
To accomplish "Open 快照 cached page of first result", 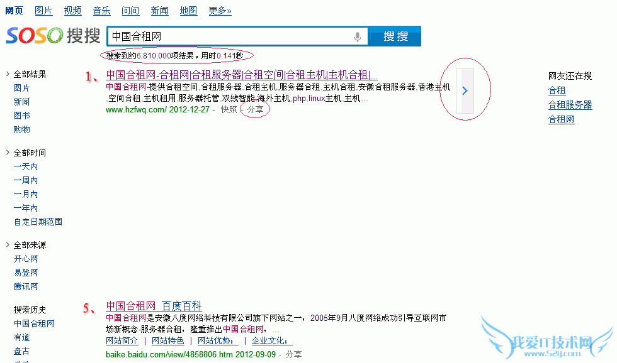I will (229, 109).
